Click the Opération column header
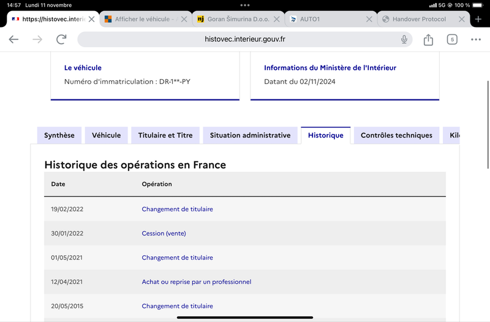The image size is (490, 322). [157, 184]
